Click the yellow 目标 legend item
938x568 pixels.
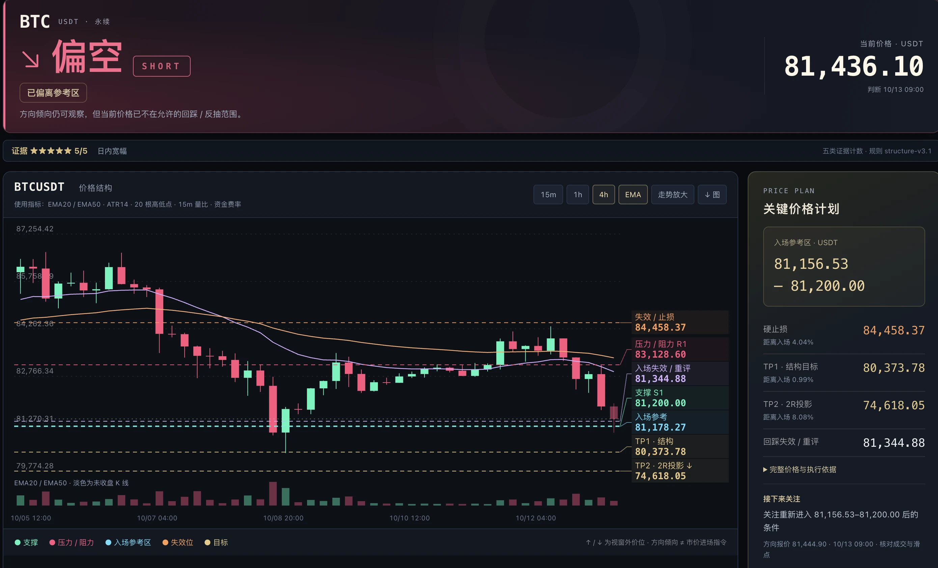216,542
